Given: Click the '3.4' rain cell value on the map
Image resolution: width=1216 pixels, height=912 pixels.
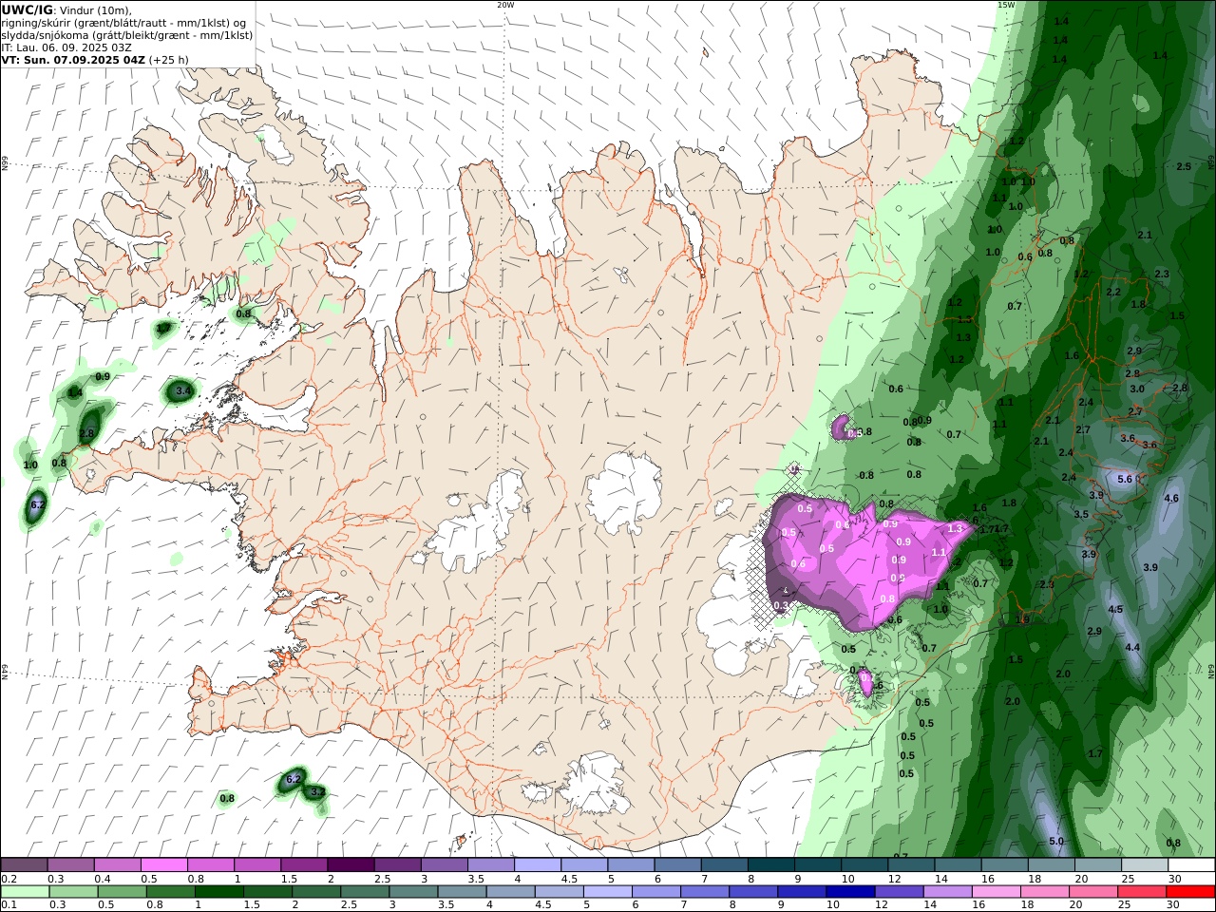Looking at the screenshot, I should coord(184,390).
